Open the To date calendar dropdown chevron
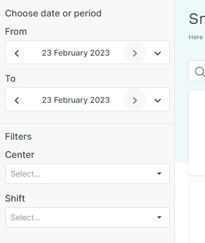 [x=157, y=100]
